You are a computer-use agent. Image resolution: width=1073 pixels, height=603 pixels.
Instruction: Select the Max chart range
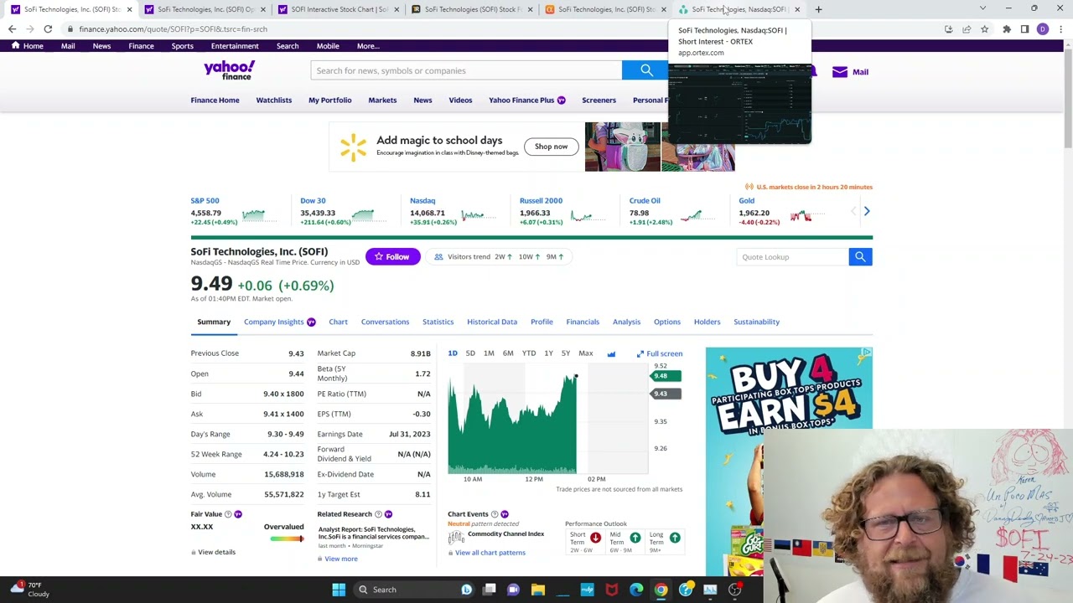click(586, 353)
